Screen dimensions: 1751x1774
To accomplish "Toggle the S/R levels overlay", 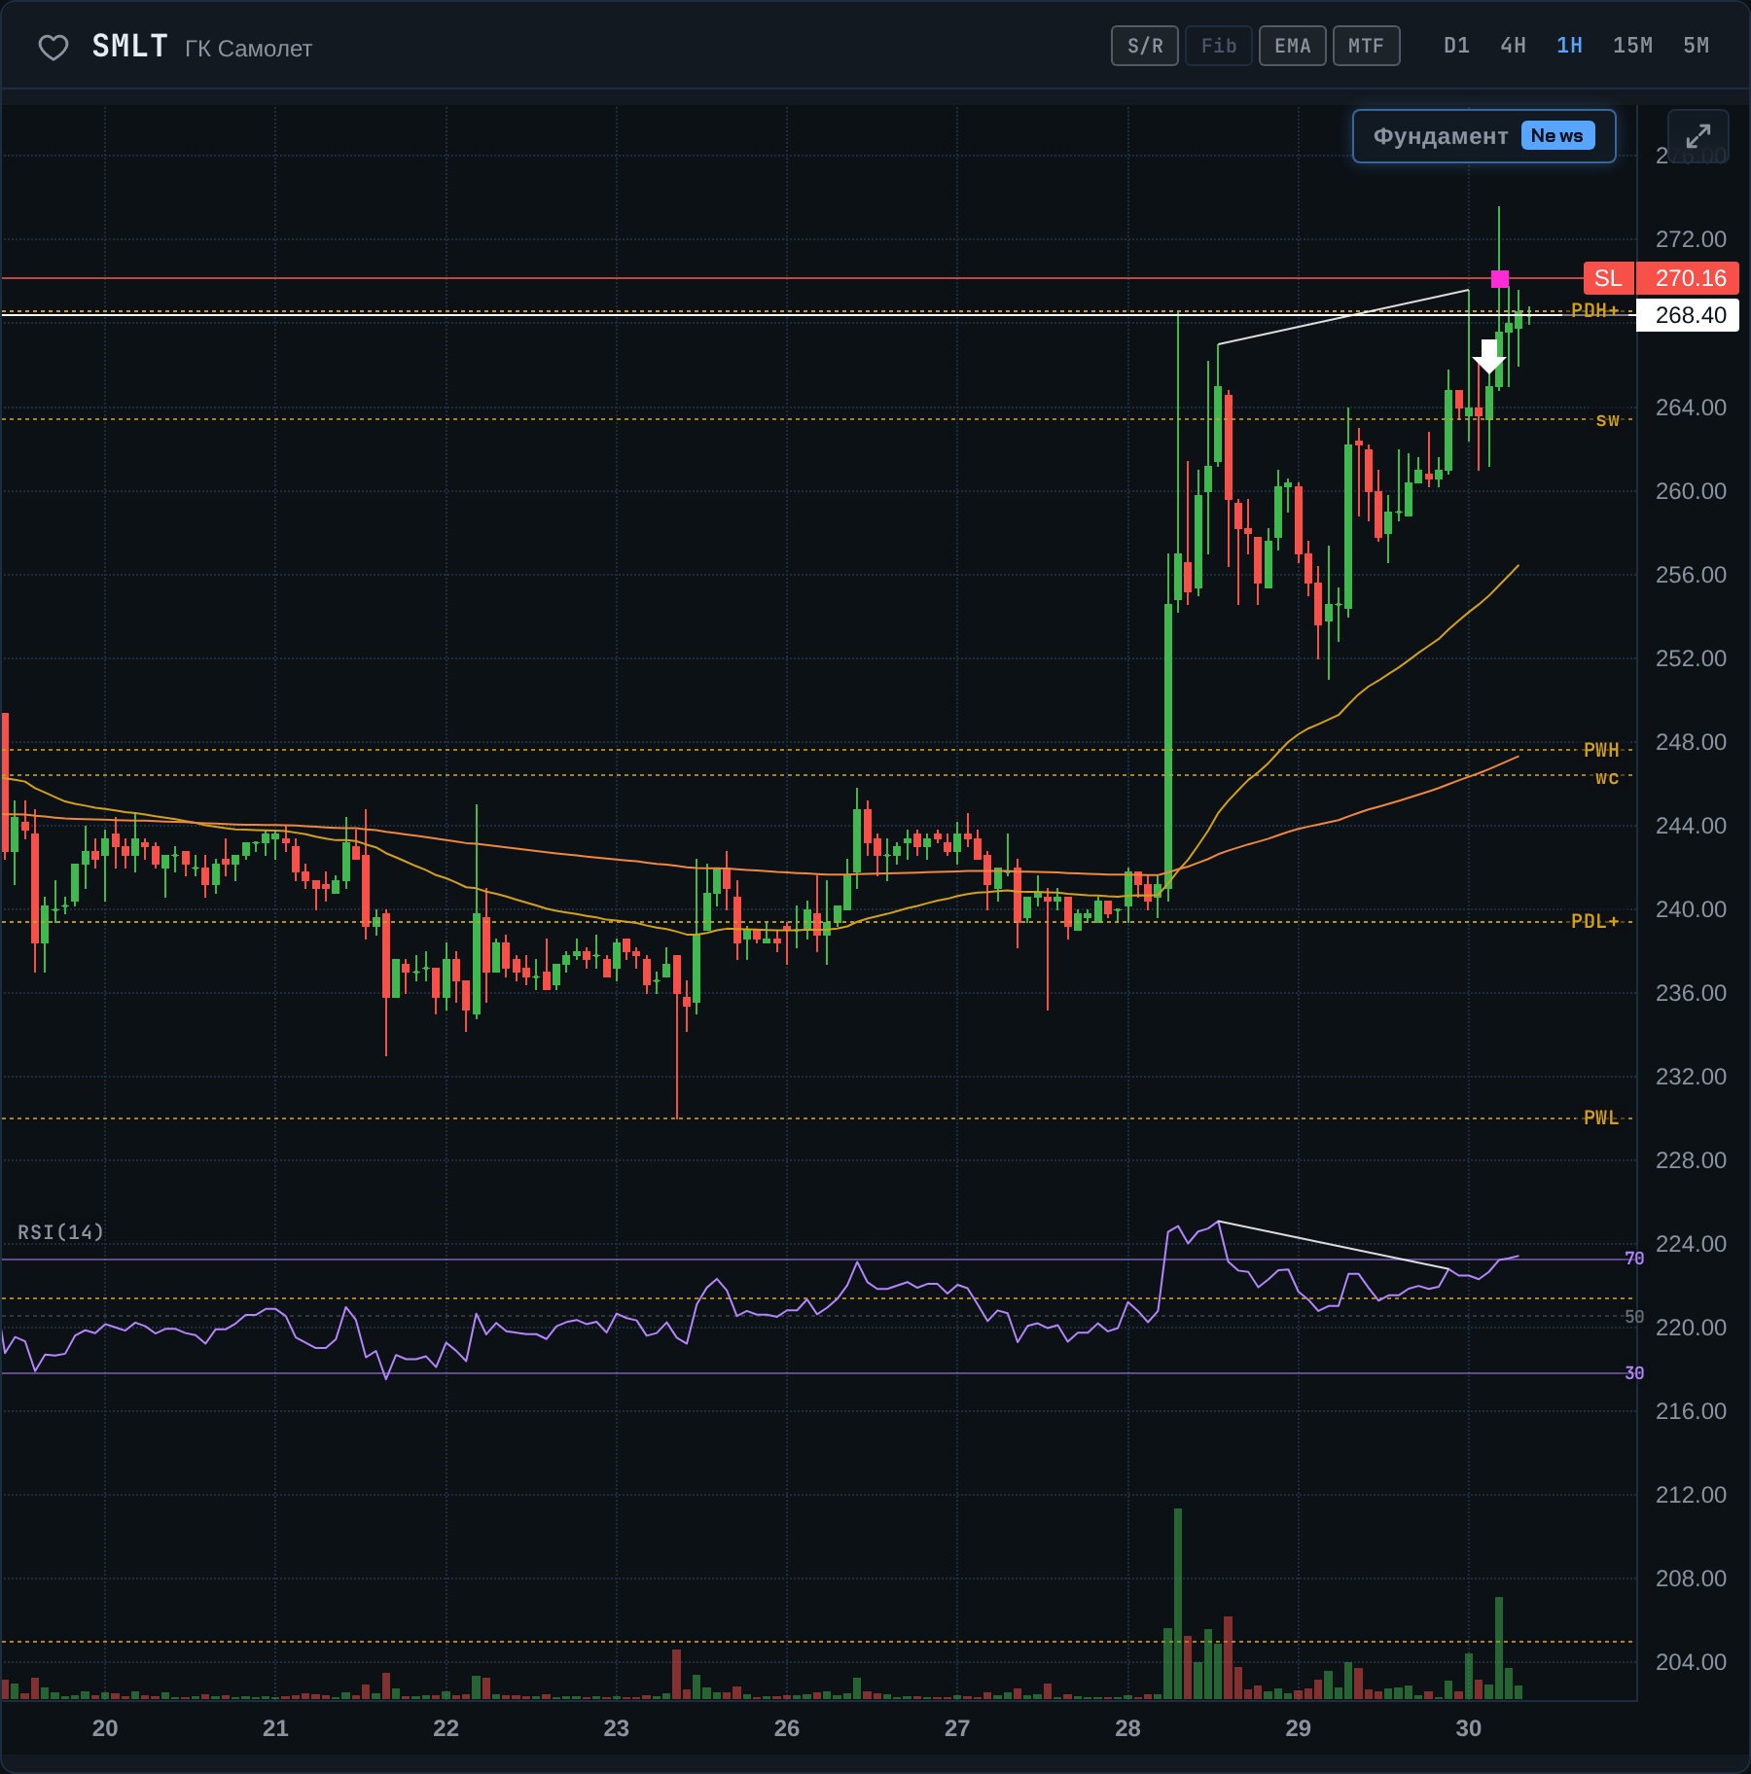I will tap(1145, 46).
